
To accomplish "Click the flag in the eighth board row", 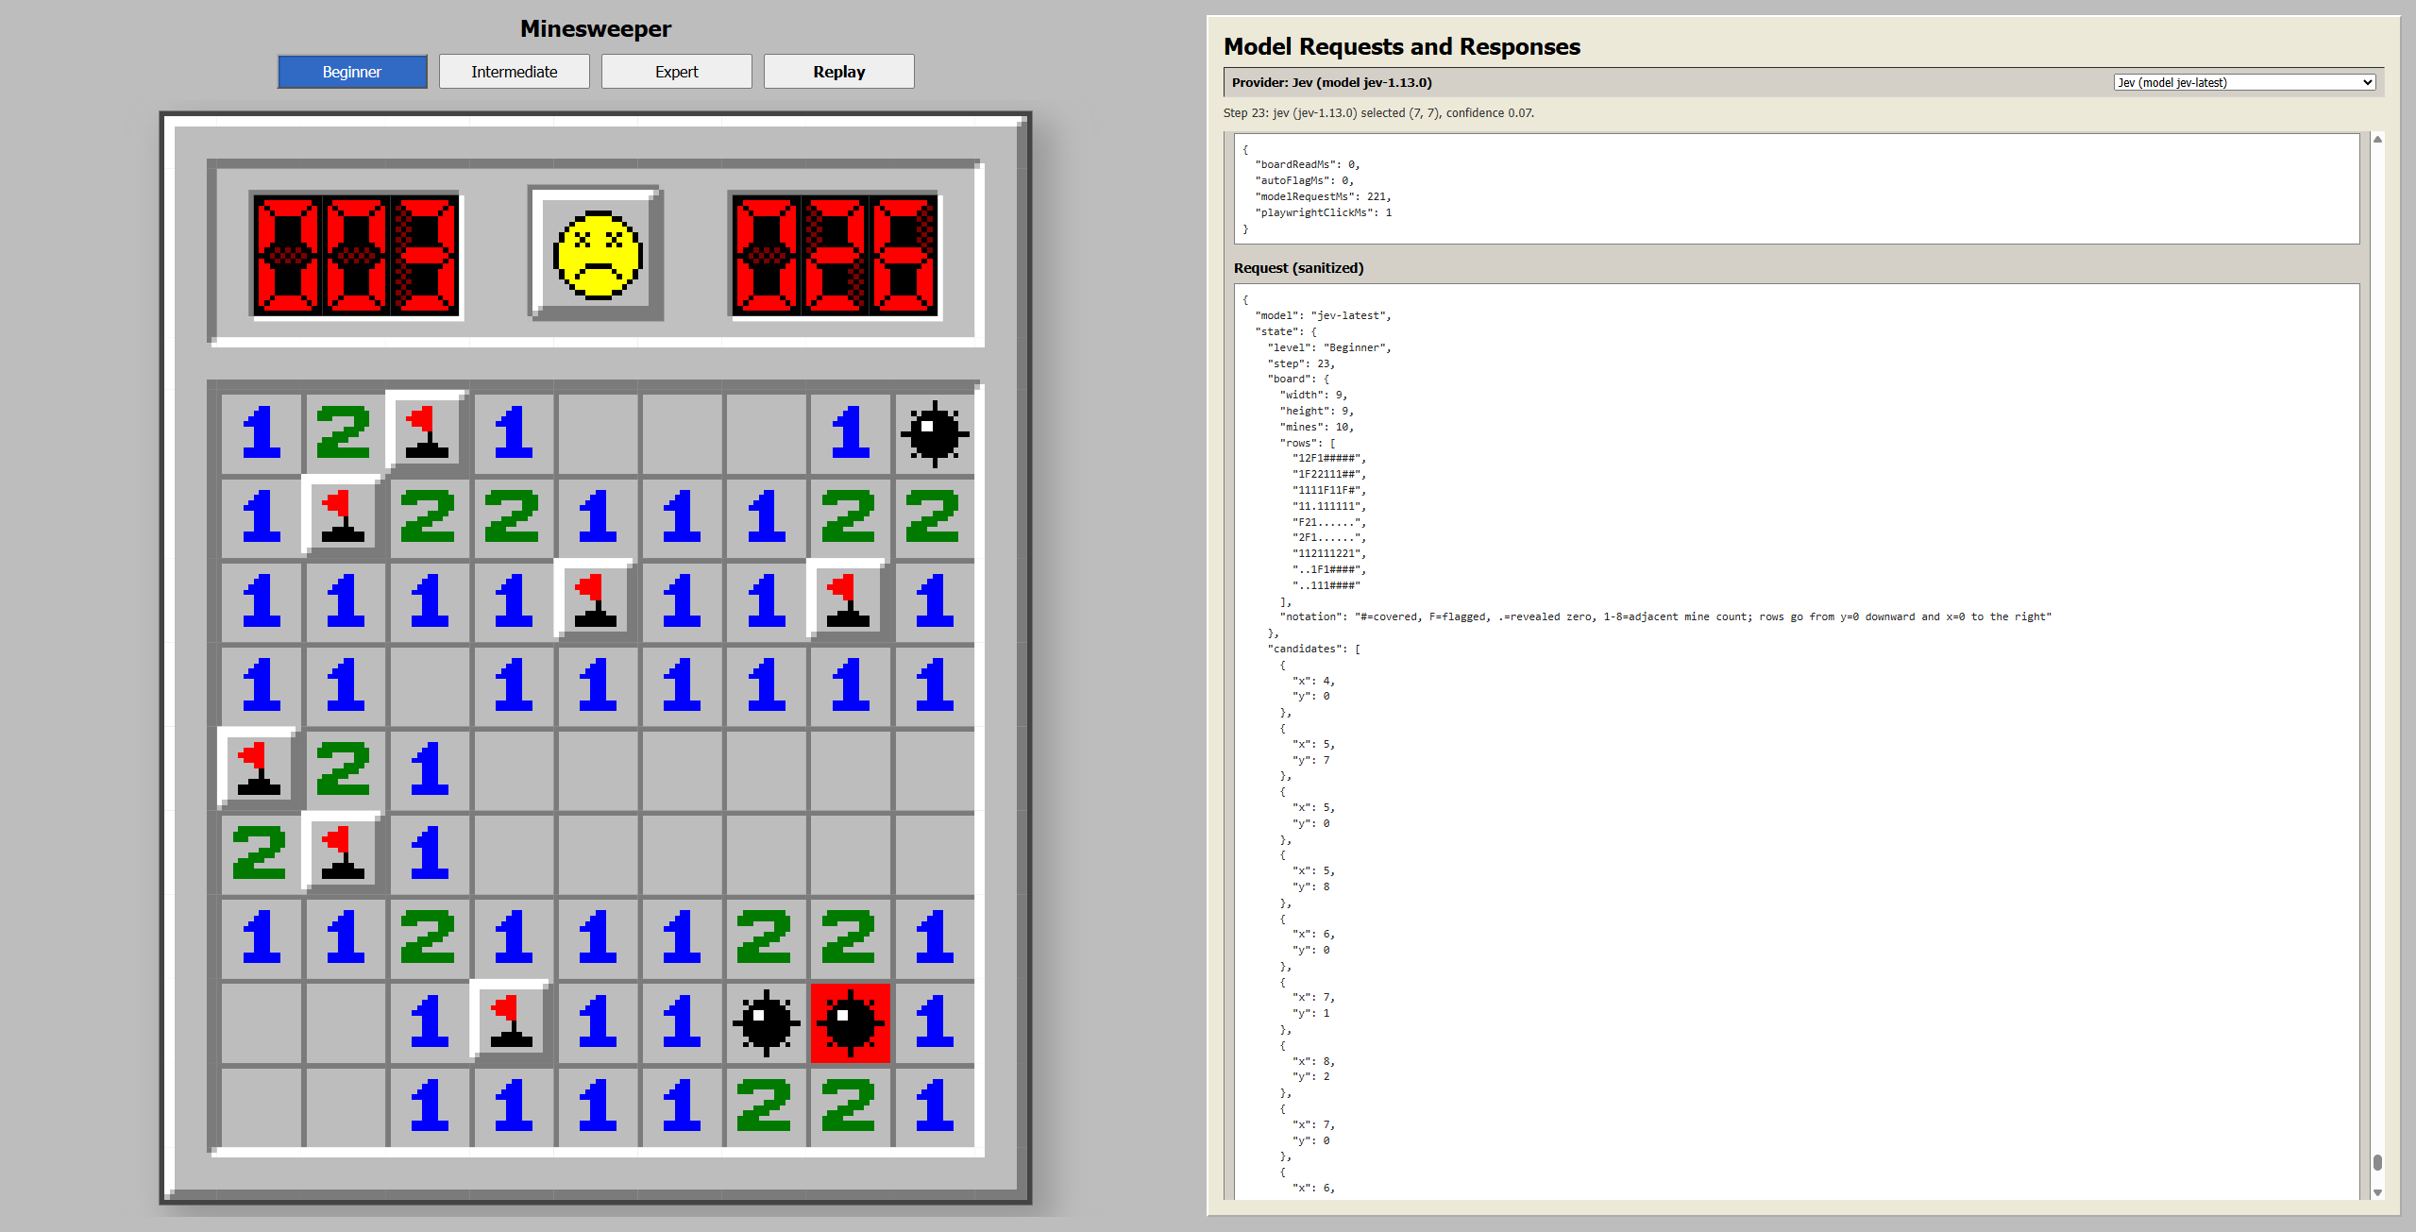I will click(512, 1021).
